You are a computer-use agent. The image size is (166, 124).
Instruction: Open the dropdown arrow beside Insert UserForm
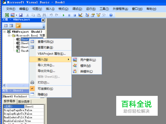point(16,15)
